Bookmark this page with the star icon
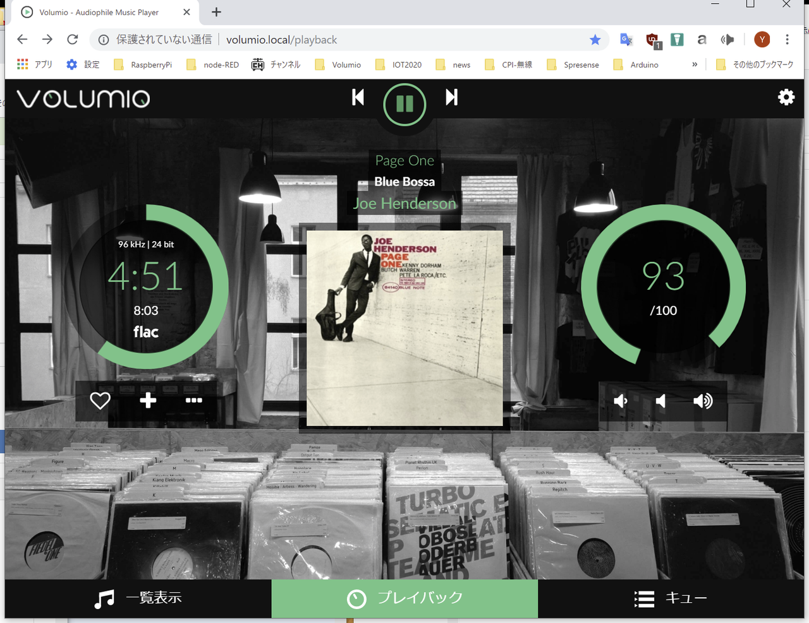 tap(595, 40)
